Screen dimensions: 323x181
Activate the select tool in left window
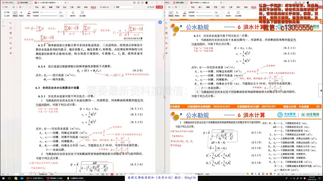[x=7, y=16]
